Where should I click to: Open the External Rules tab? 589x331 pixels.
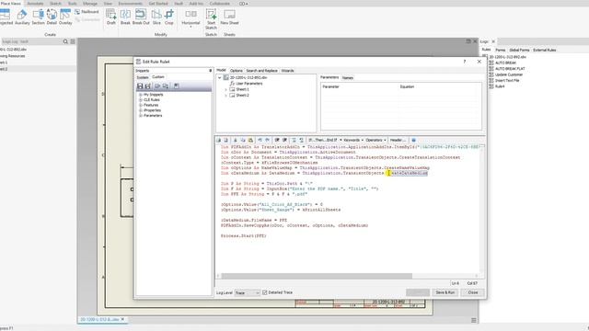(544, 50)
